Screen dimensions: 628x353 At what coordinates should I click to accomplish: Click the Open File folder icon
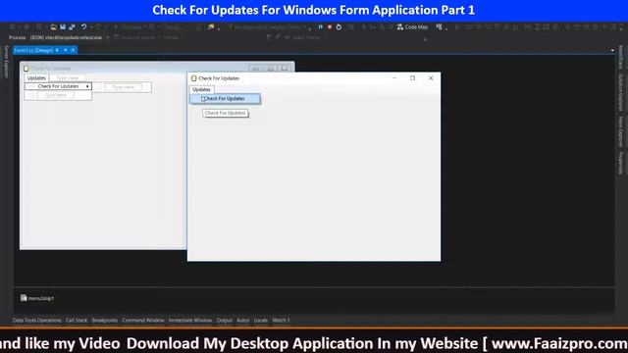point(53,26)
